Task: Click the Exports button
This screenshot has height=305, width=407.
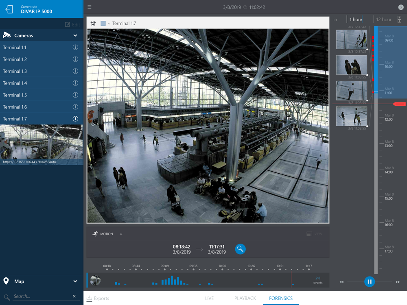Action: [98, 298]
